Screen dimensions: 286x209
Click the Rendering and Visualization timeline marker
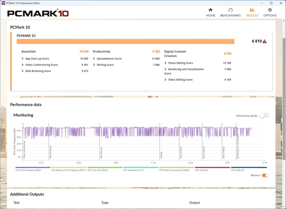(x=238, y=146)
